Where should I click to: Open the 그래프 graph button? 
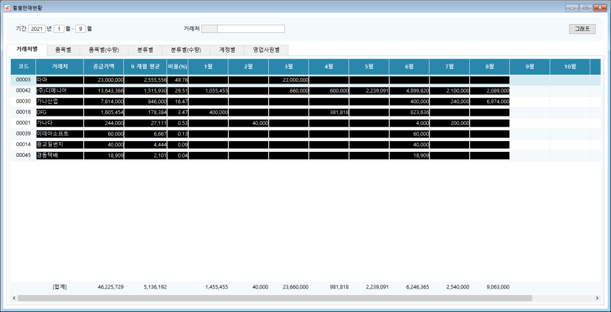tap(582, 29)
